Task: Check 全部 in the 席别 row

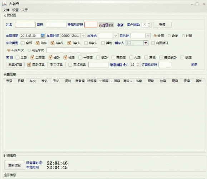Action: coord(18,58)
